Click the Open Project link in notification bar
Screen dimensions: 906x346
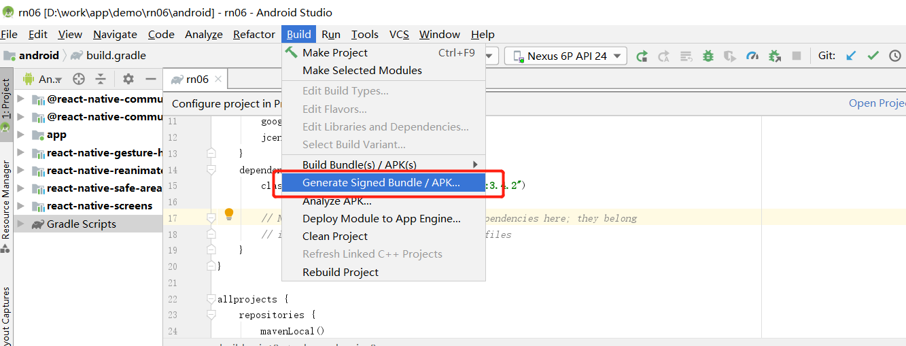point(877,103)
